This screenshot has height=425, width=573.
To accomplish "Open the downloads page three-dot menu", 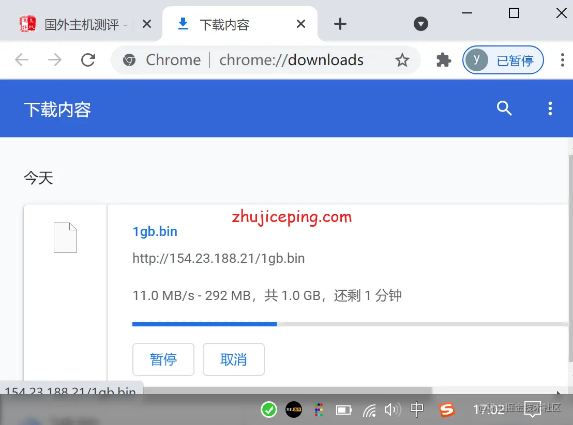I will pos(550,108).
